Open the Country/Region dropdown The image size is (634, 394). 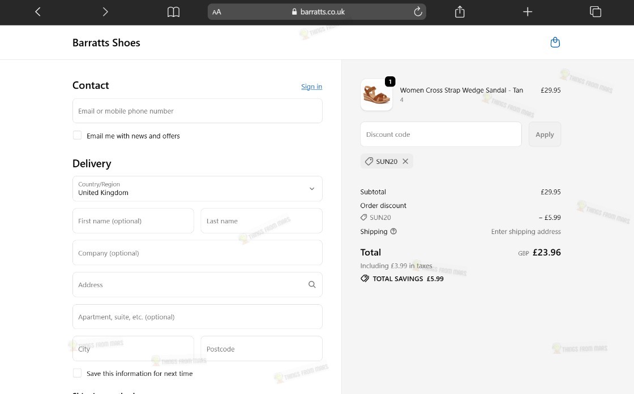(198, 189)
